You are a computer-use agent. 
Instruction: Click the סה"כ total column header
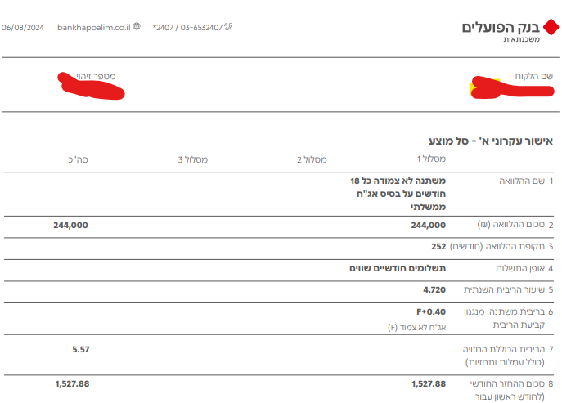[x=78, y=159]
